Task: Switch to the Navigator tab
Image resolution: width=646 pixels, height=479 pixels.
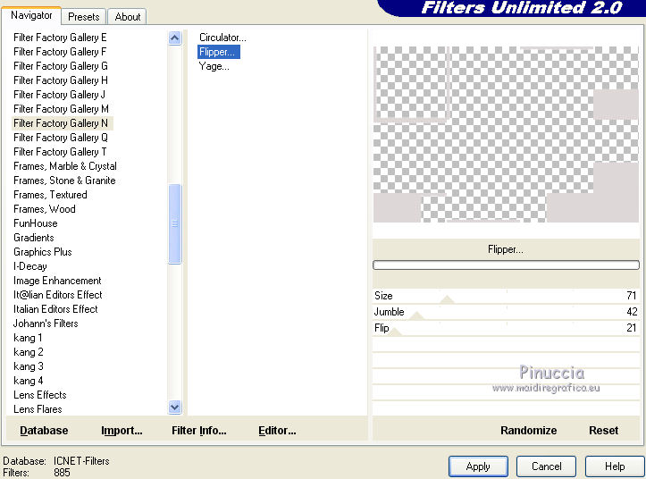Action: coord(31,16)
